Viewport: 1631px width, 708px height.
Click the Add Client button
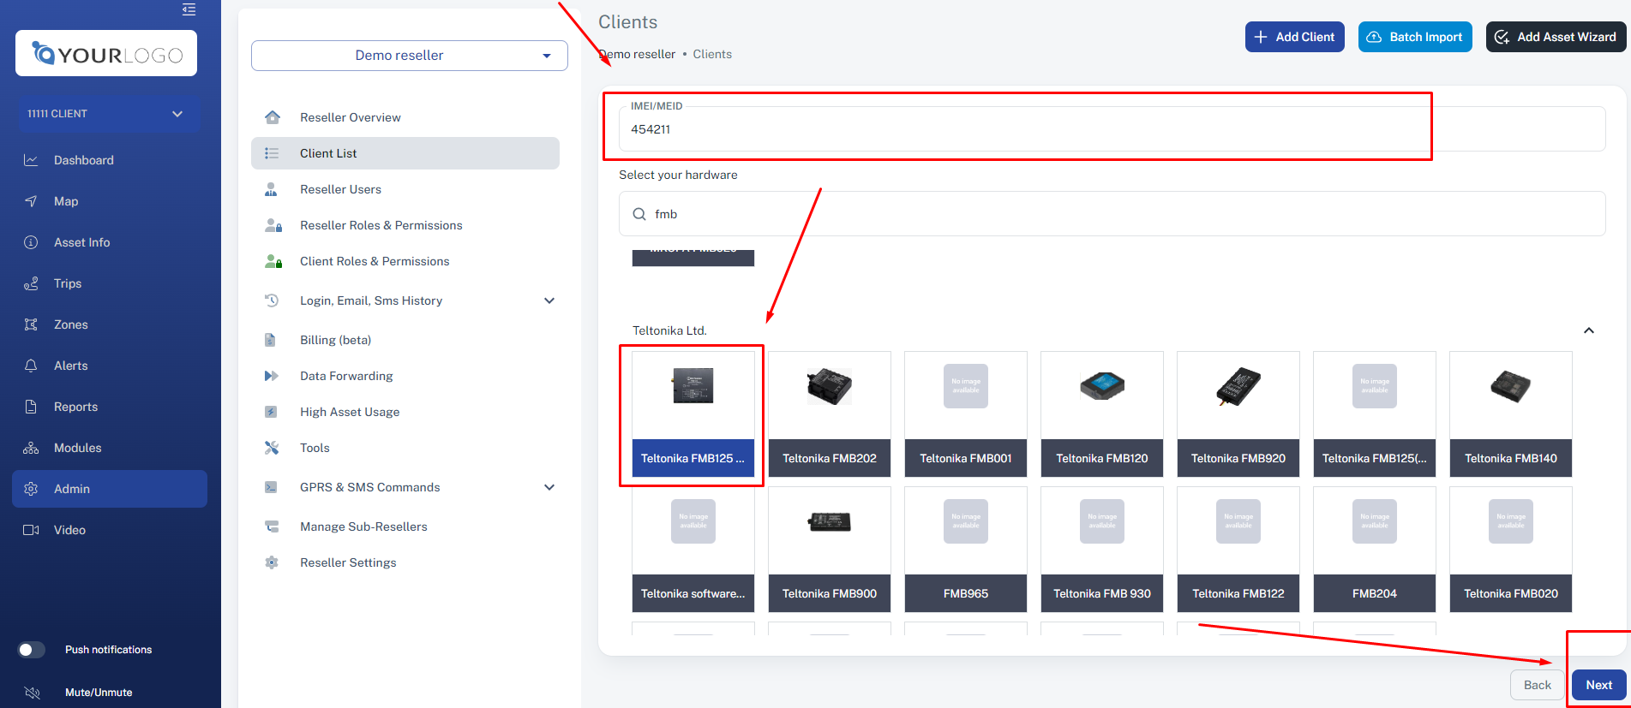(x=1294, y=37)
